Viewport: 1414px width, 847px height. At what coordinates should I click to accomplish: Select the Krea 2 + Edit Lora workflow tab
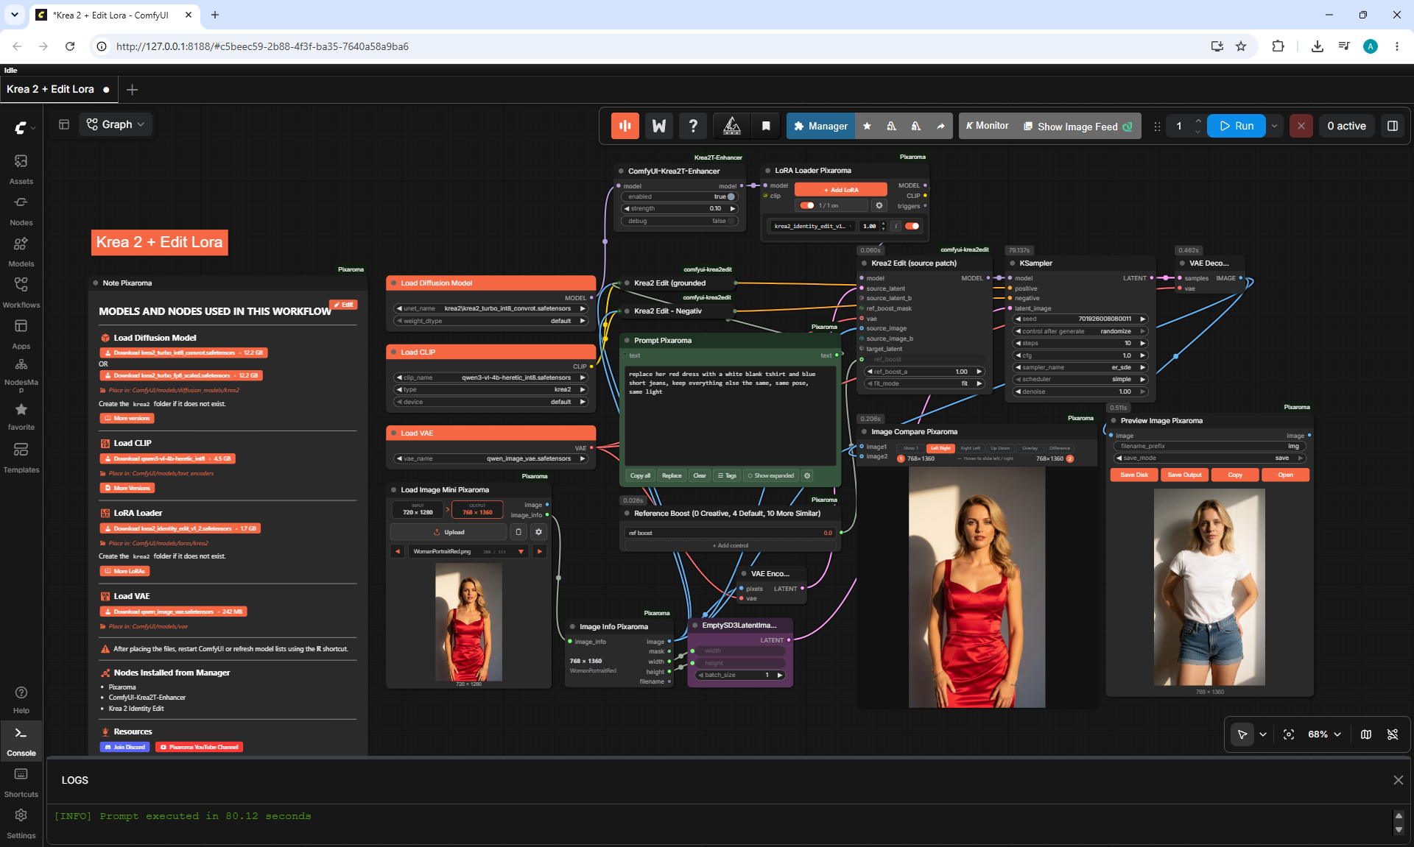(57, 89)
